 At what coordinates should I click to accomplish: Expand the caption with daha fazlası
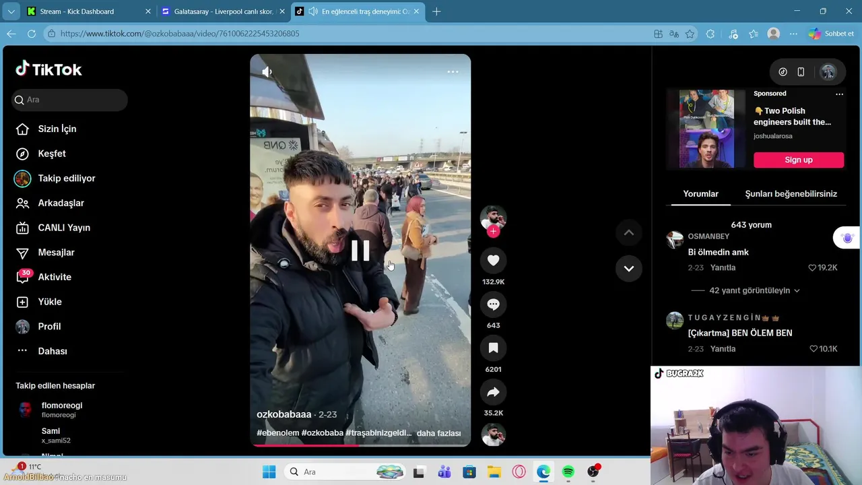[438, 433]
